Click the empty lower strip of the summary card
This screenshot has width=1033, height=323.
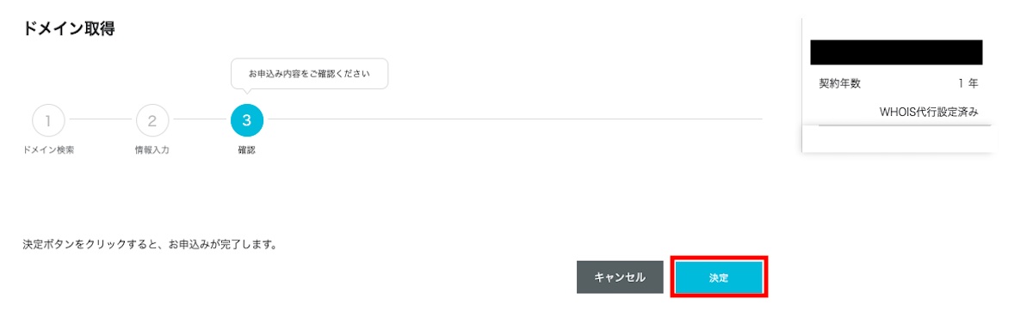click(x=898, y=138)
